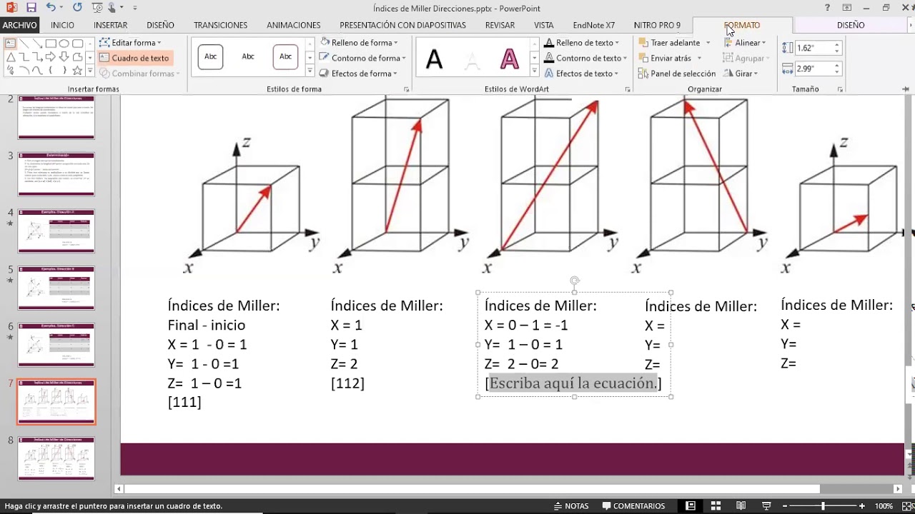Open Tamaño dialog launcher
This screenshot has height=514, width=915.
[x=840, y=89]
